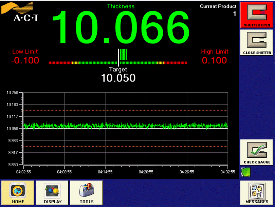
Task: Click the 04:02:55 time label
Action: pos(23,172)
